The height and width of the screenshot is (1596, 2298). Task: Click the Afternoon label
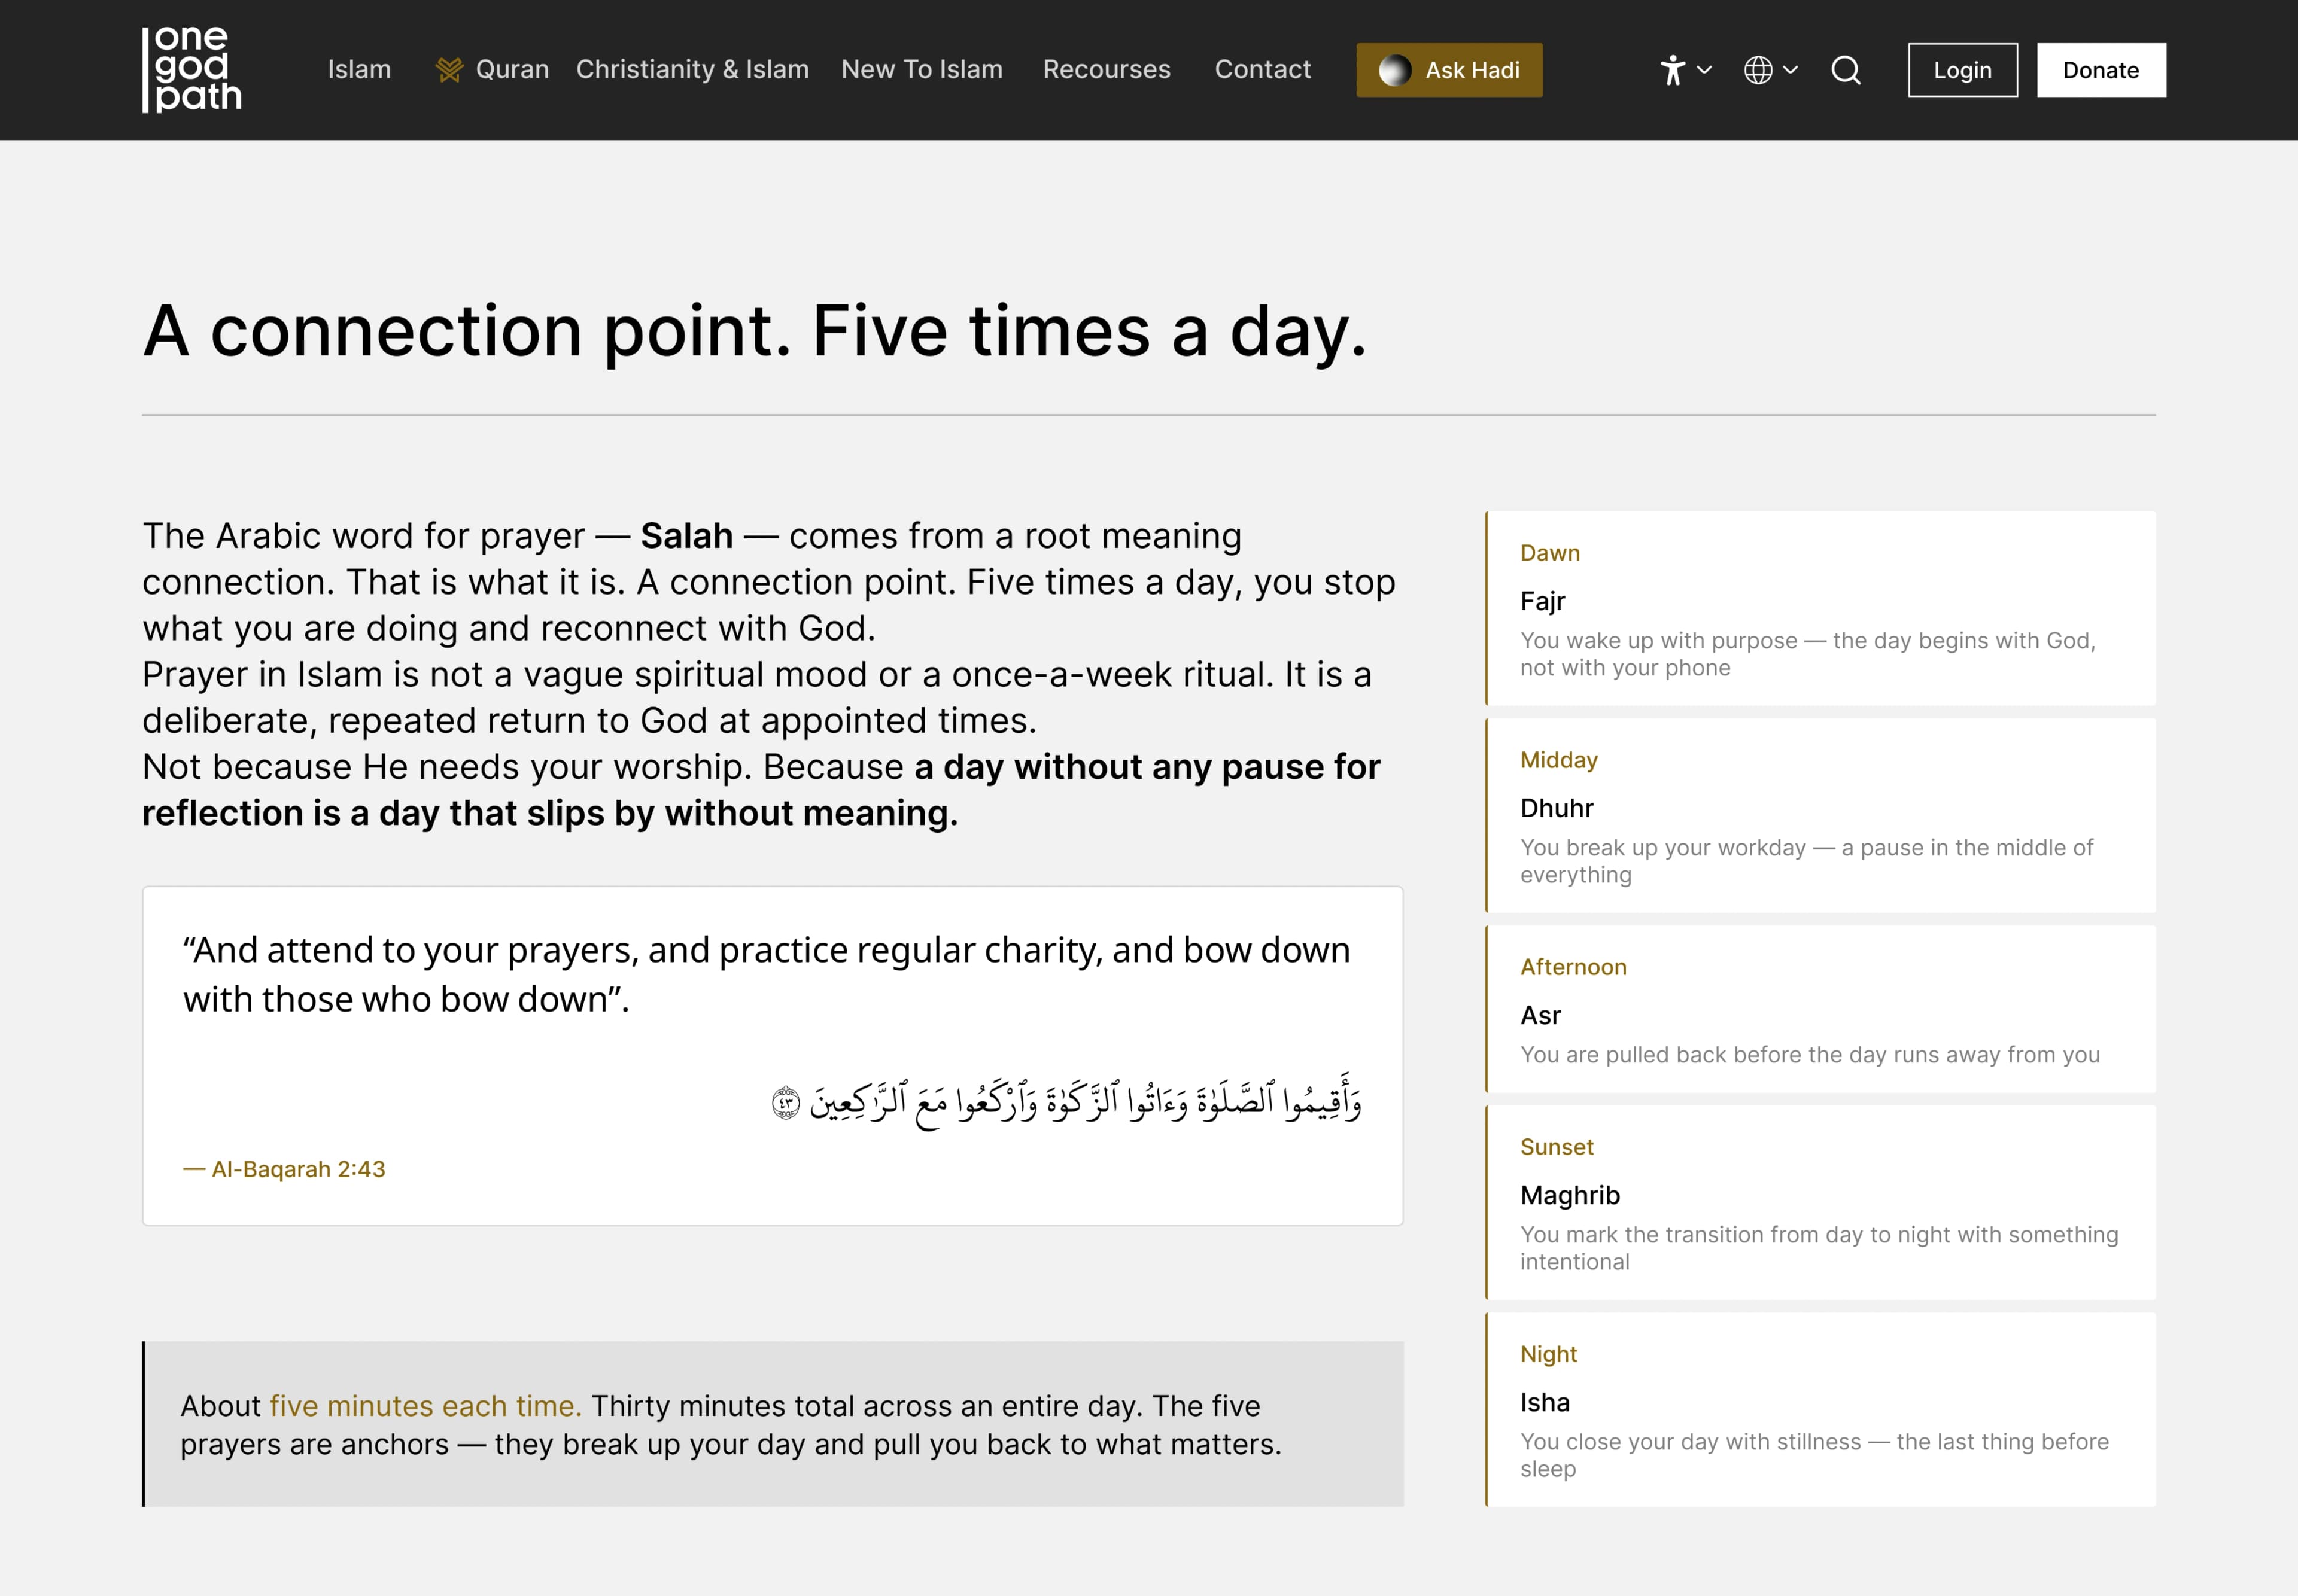point(1573,967)
